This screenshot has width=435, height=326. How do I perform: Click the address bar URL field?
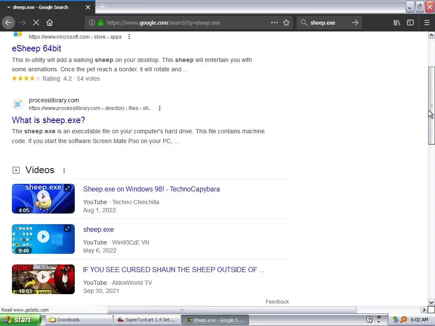tap(189, 23)
